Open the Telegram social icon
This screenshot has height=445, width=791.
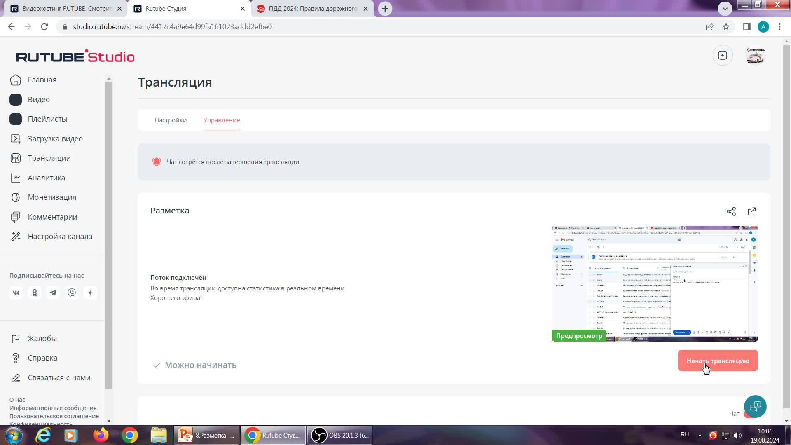coord(53,293)
